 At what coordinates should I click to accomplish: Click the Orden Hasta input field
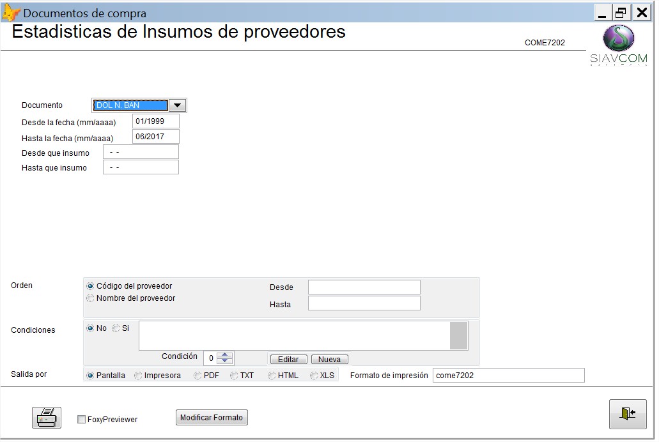[x=364, y=303]
